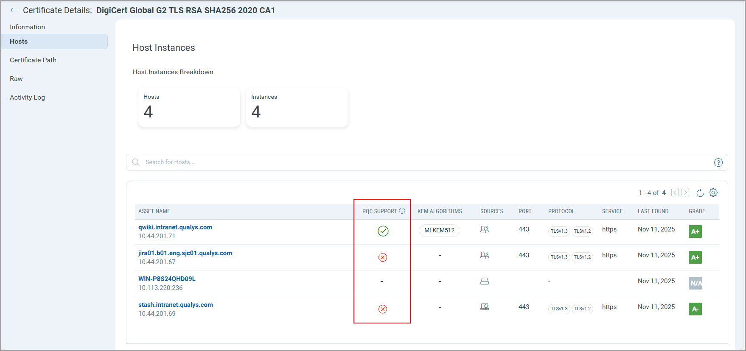The height and width of the screenshot is (351, 746).
Task: Click the Search for Hosts field
Action: click(424, 162)
